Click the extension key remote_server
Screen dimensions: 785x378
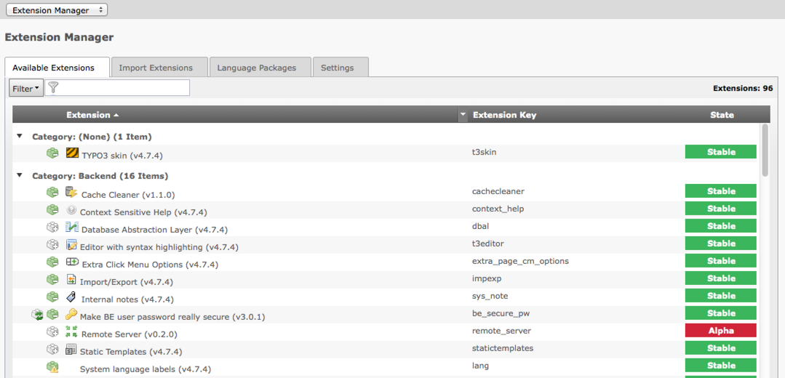501,331
